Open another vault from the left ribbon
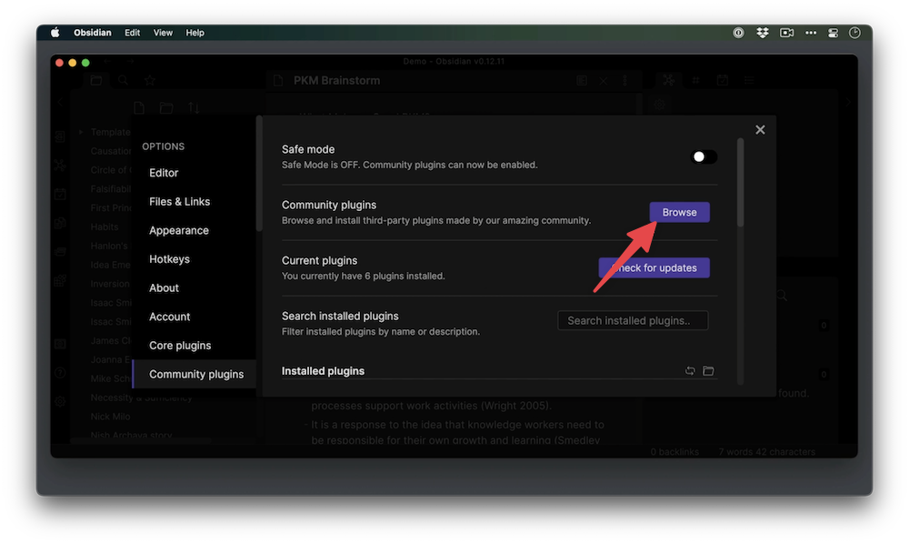909x544 pixels. (x=60, y=344)
